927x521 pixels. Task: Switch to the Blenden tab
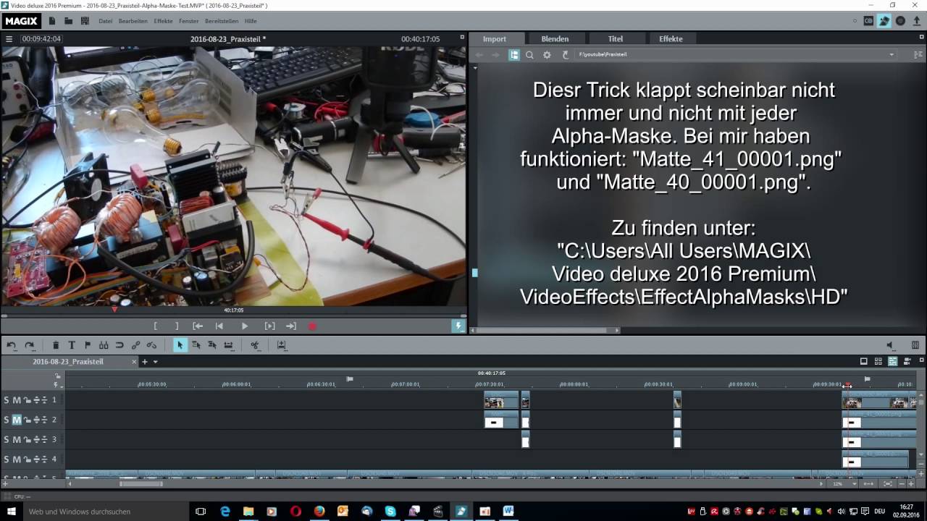(x=555, y=38)
